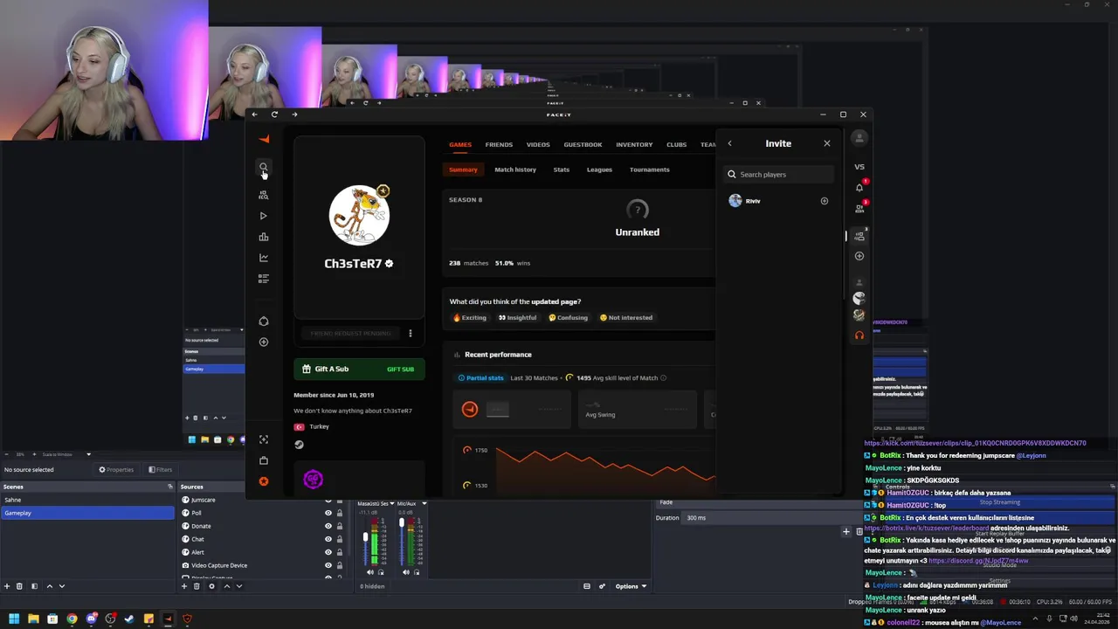Open the GUESTBOOK tab
Image resolution: width=1118 pixels, height=629 pixels.
[x=583, y=144]
